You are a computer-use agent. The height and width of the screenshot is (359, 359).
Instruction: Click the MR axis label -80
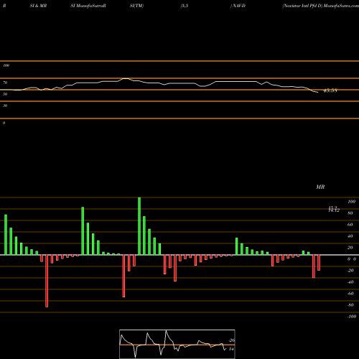pyautogui.click(x=350, y=305)
